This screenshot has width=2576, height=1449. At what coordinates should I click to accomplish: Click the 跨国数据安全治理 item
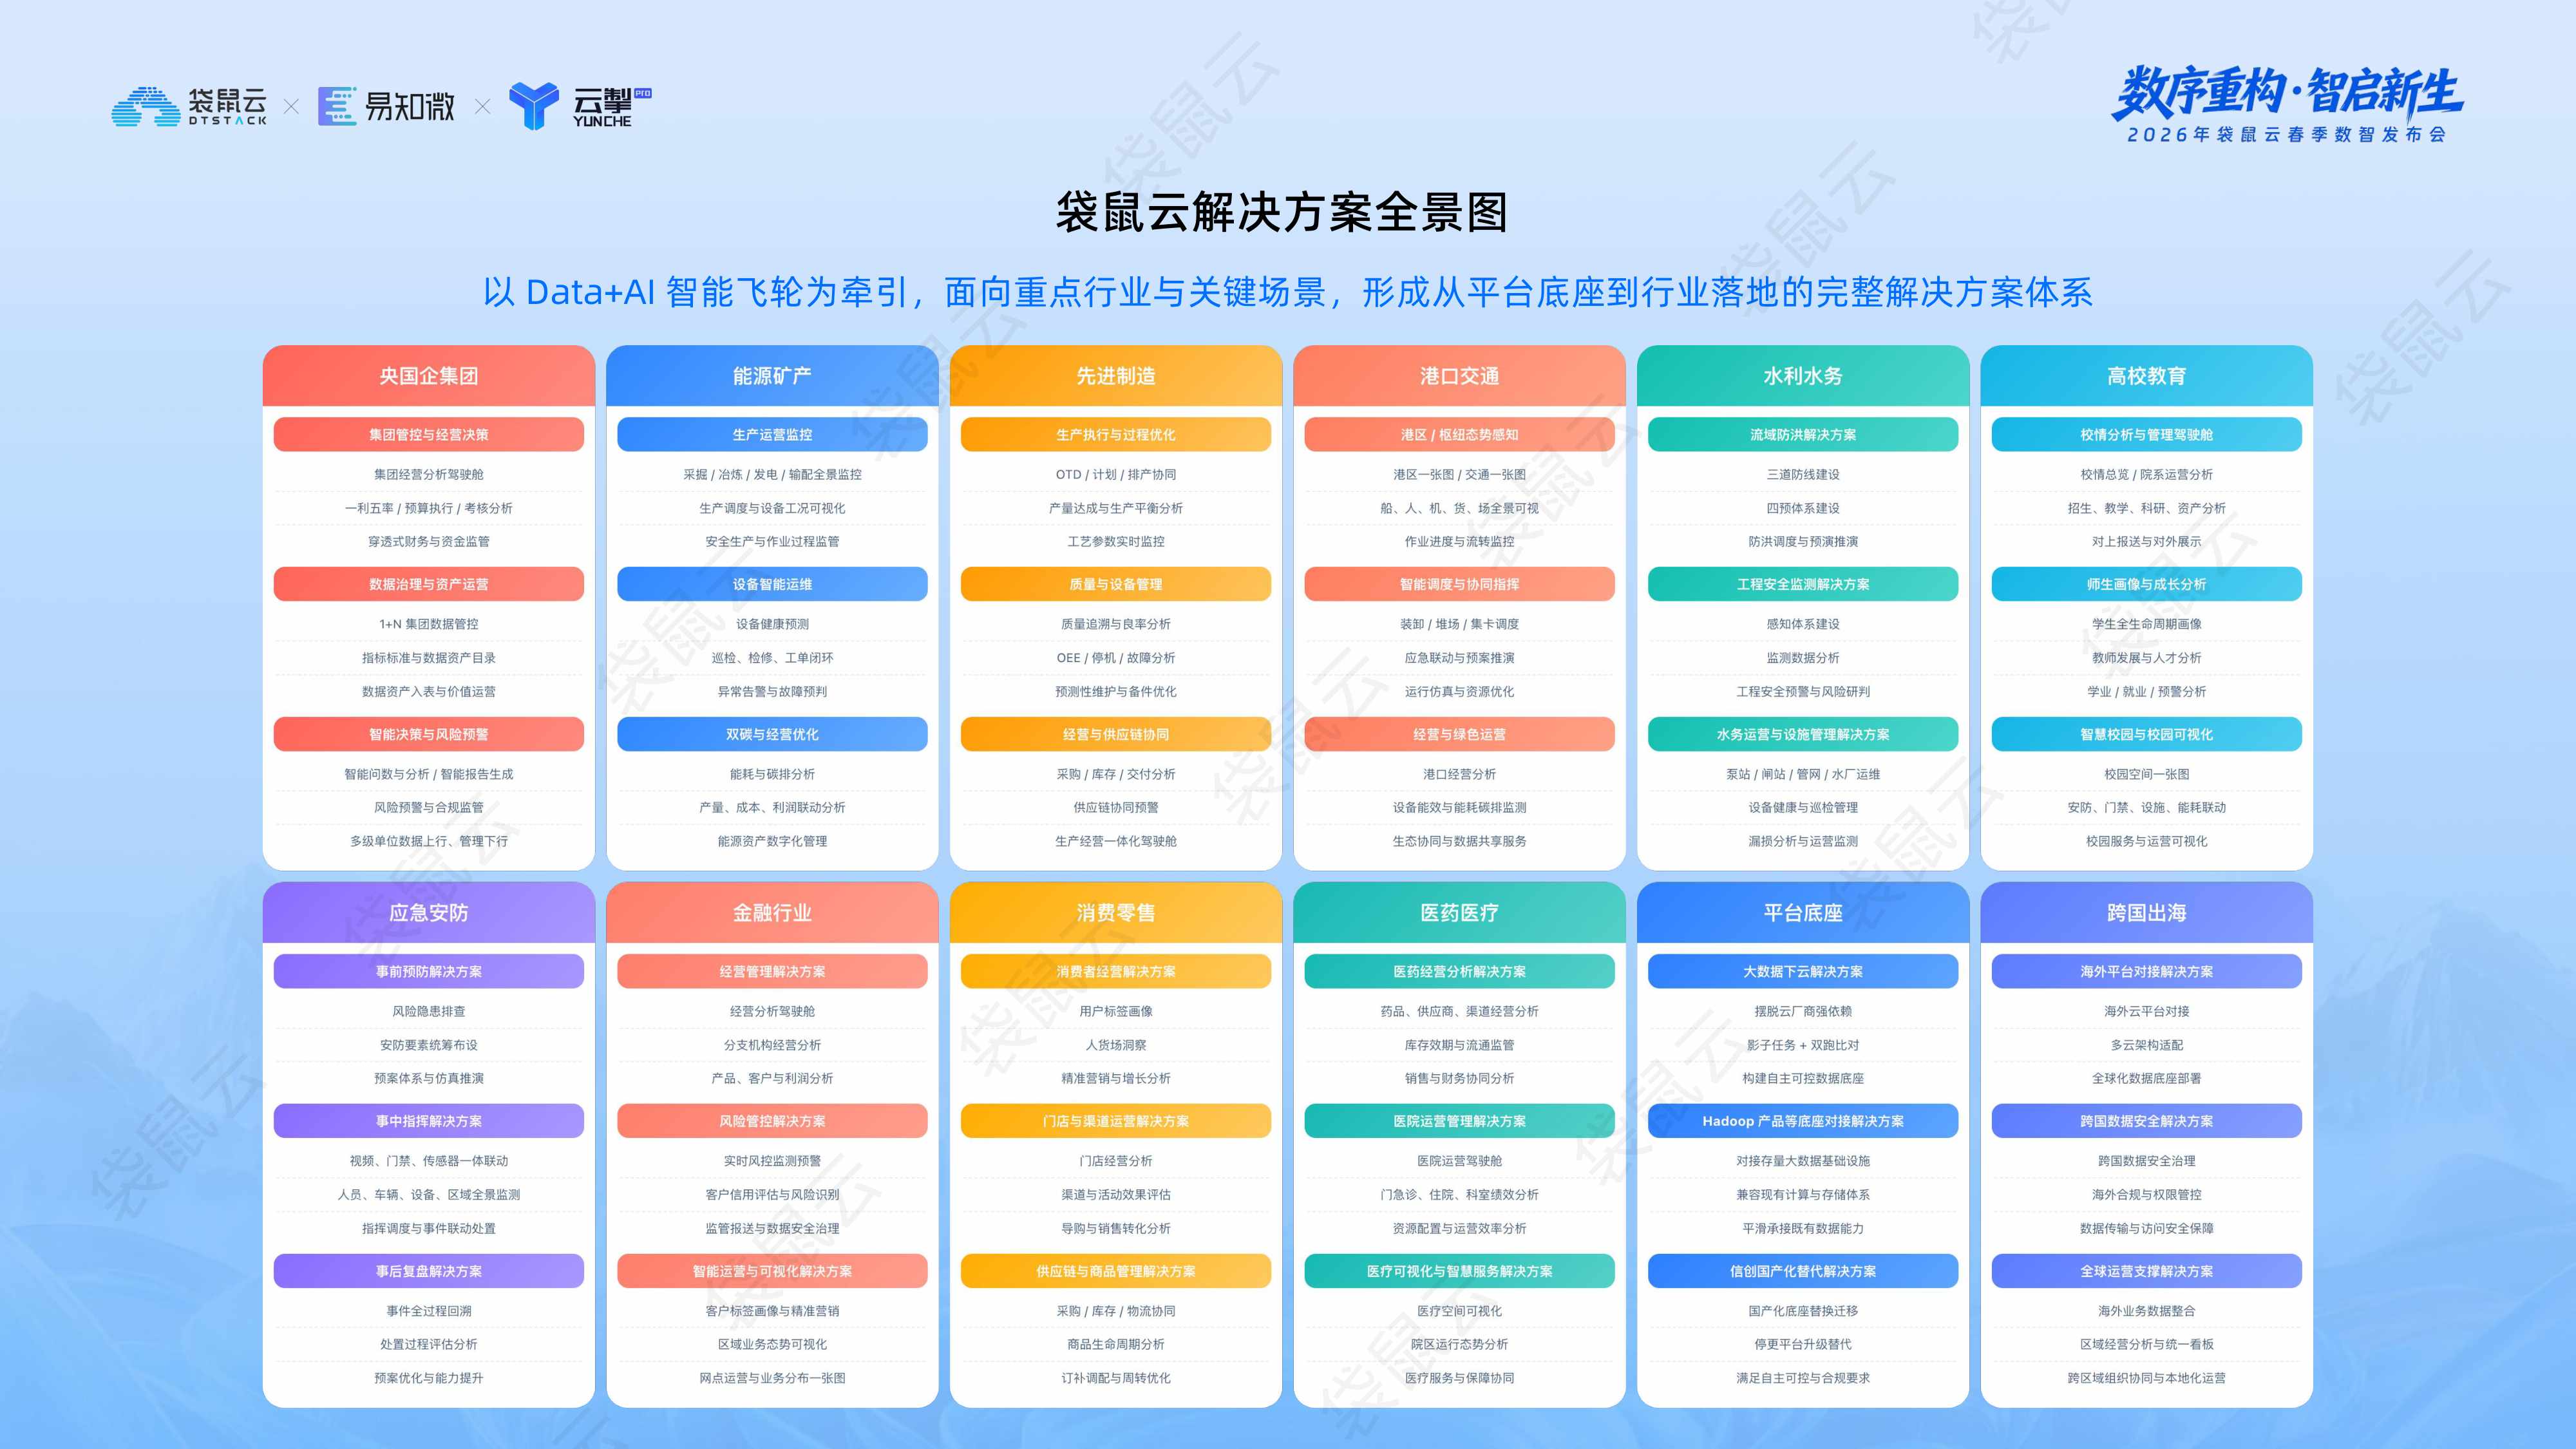tap(2147, 1162)
